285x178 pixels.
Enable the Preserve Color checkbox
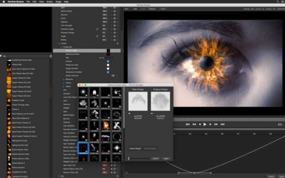click(x=108, y=65)
